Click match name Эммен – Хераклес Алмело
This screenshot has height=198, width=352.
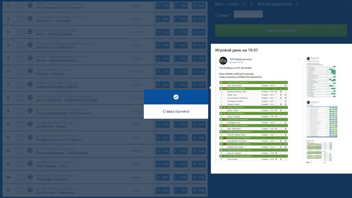click(x=56, y=61)
